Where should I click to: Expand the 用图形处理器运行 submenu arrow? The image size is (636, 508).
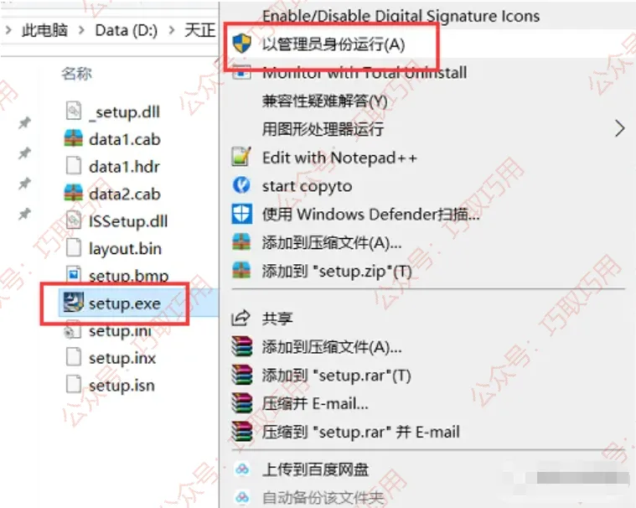pyautogui.click(x=619, y=129)
